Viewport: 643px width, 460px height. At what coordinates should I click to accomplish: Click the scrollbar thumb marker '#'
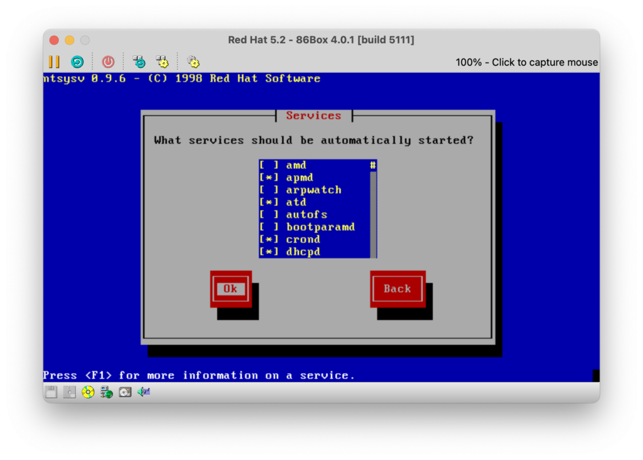tap(373, 165)
